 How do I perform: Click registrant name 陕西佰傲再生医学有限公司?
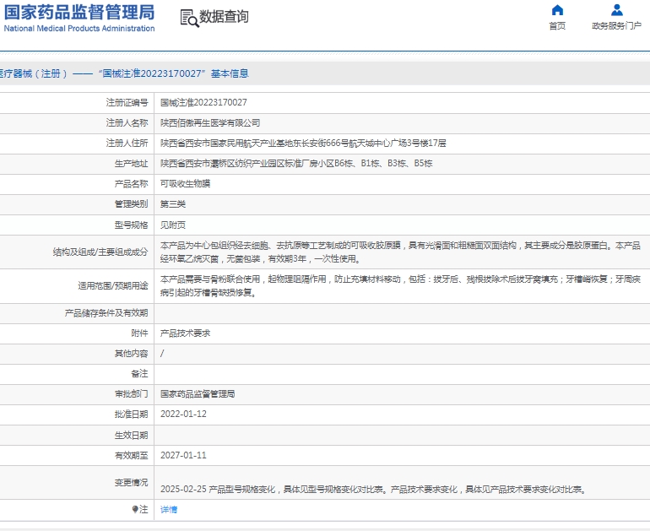pos(210,122)
